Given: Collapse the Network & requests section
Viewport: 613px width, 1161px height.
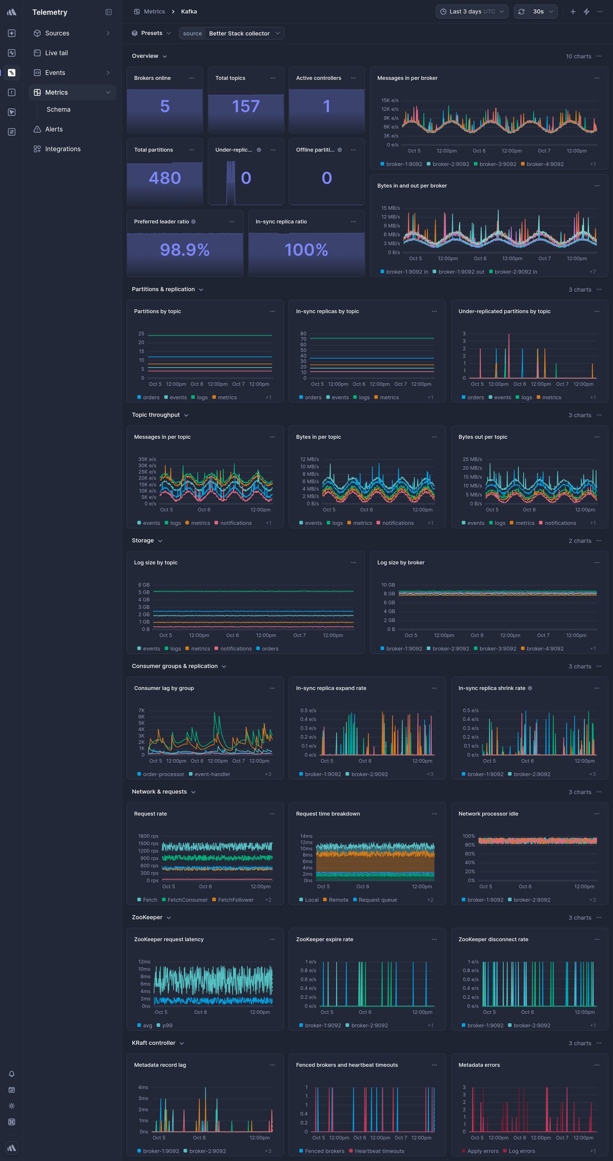Looking at the screenshot, I should click(x=163, y=792).
